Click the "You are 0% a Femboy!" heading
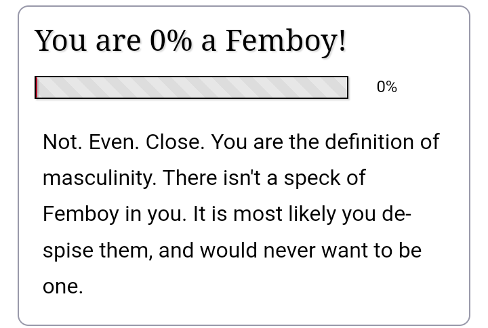 (x=190, y=41)
